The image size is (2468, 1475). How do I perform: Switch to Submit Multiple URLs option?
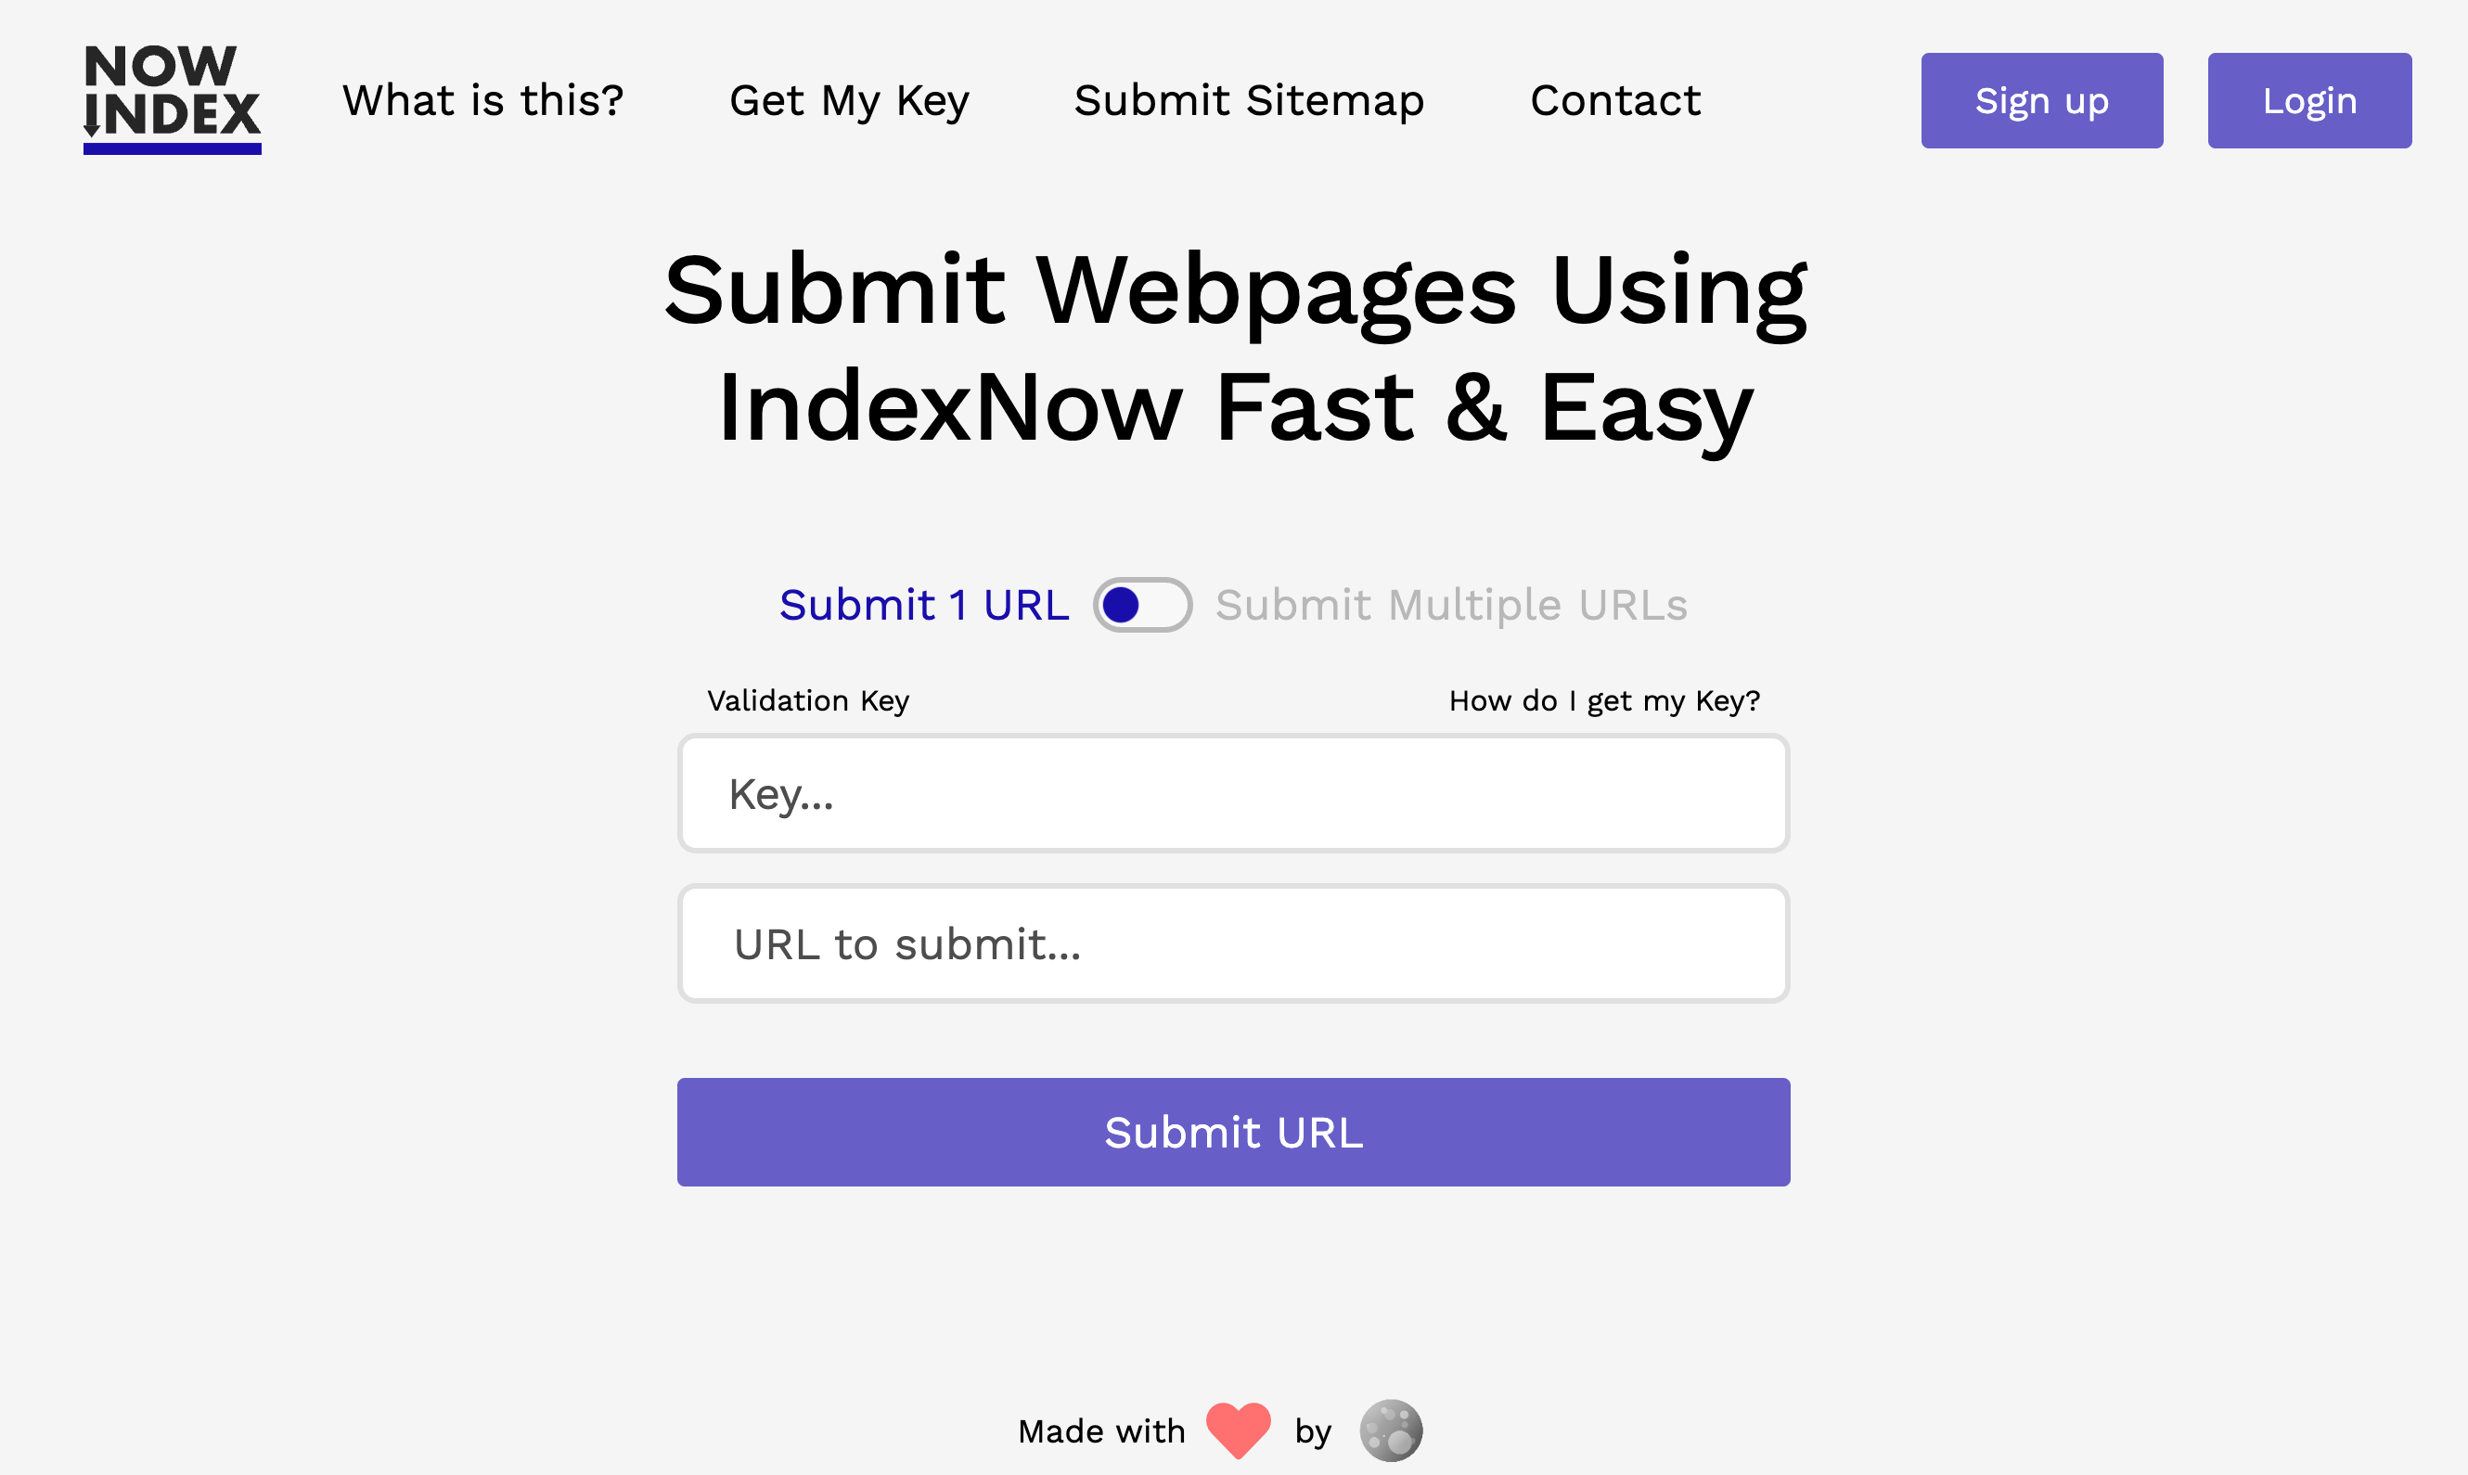(x=1451, y=604)
